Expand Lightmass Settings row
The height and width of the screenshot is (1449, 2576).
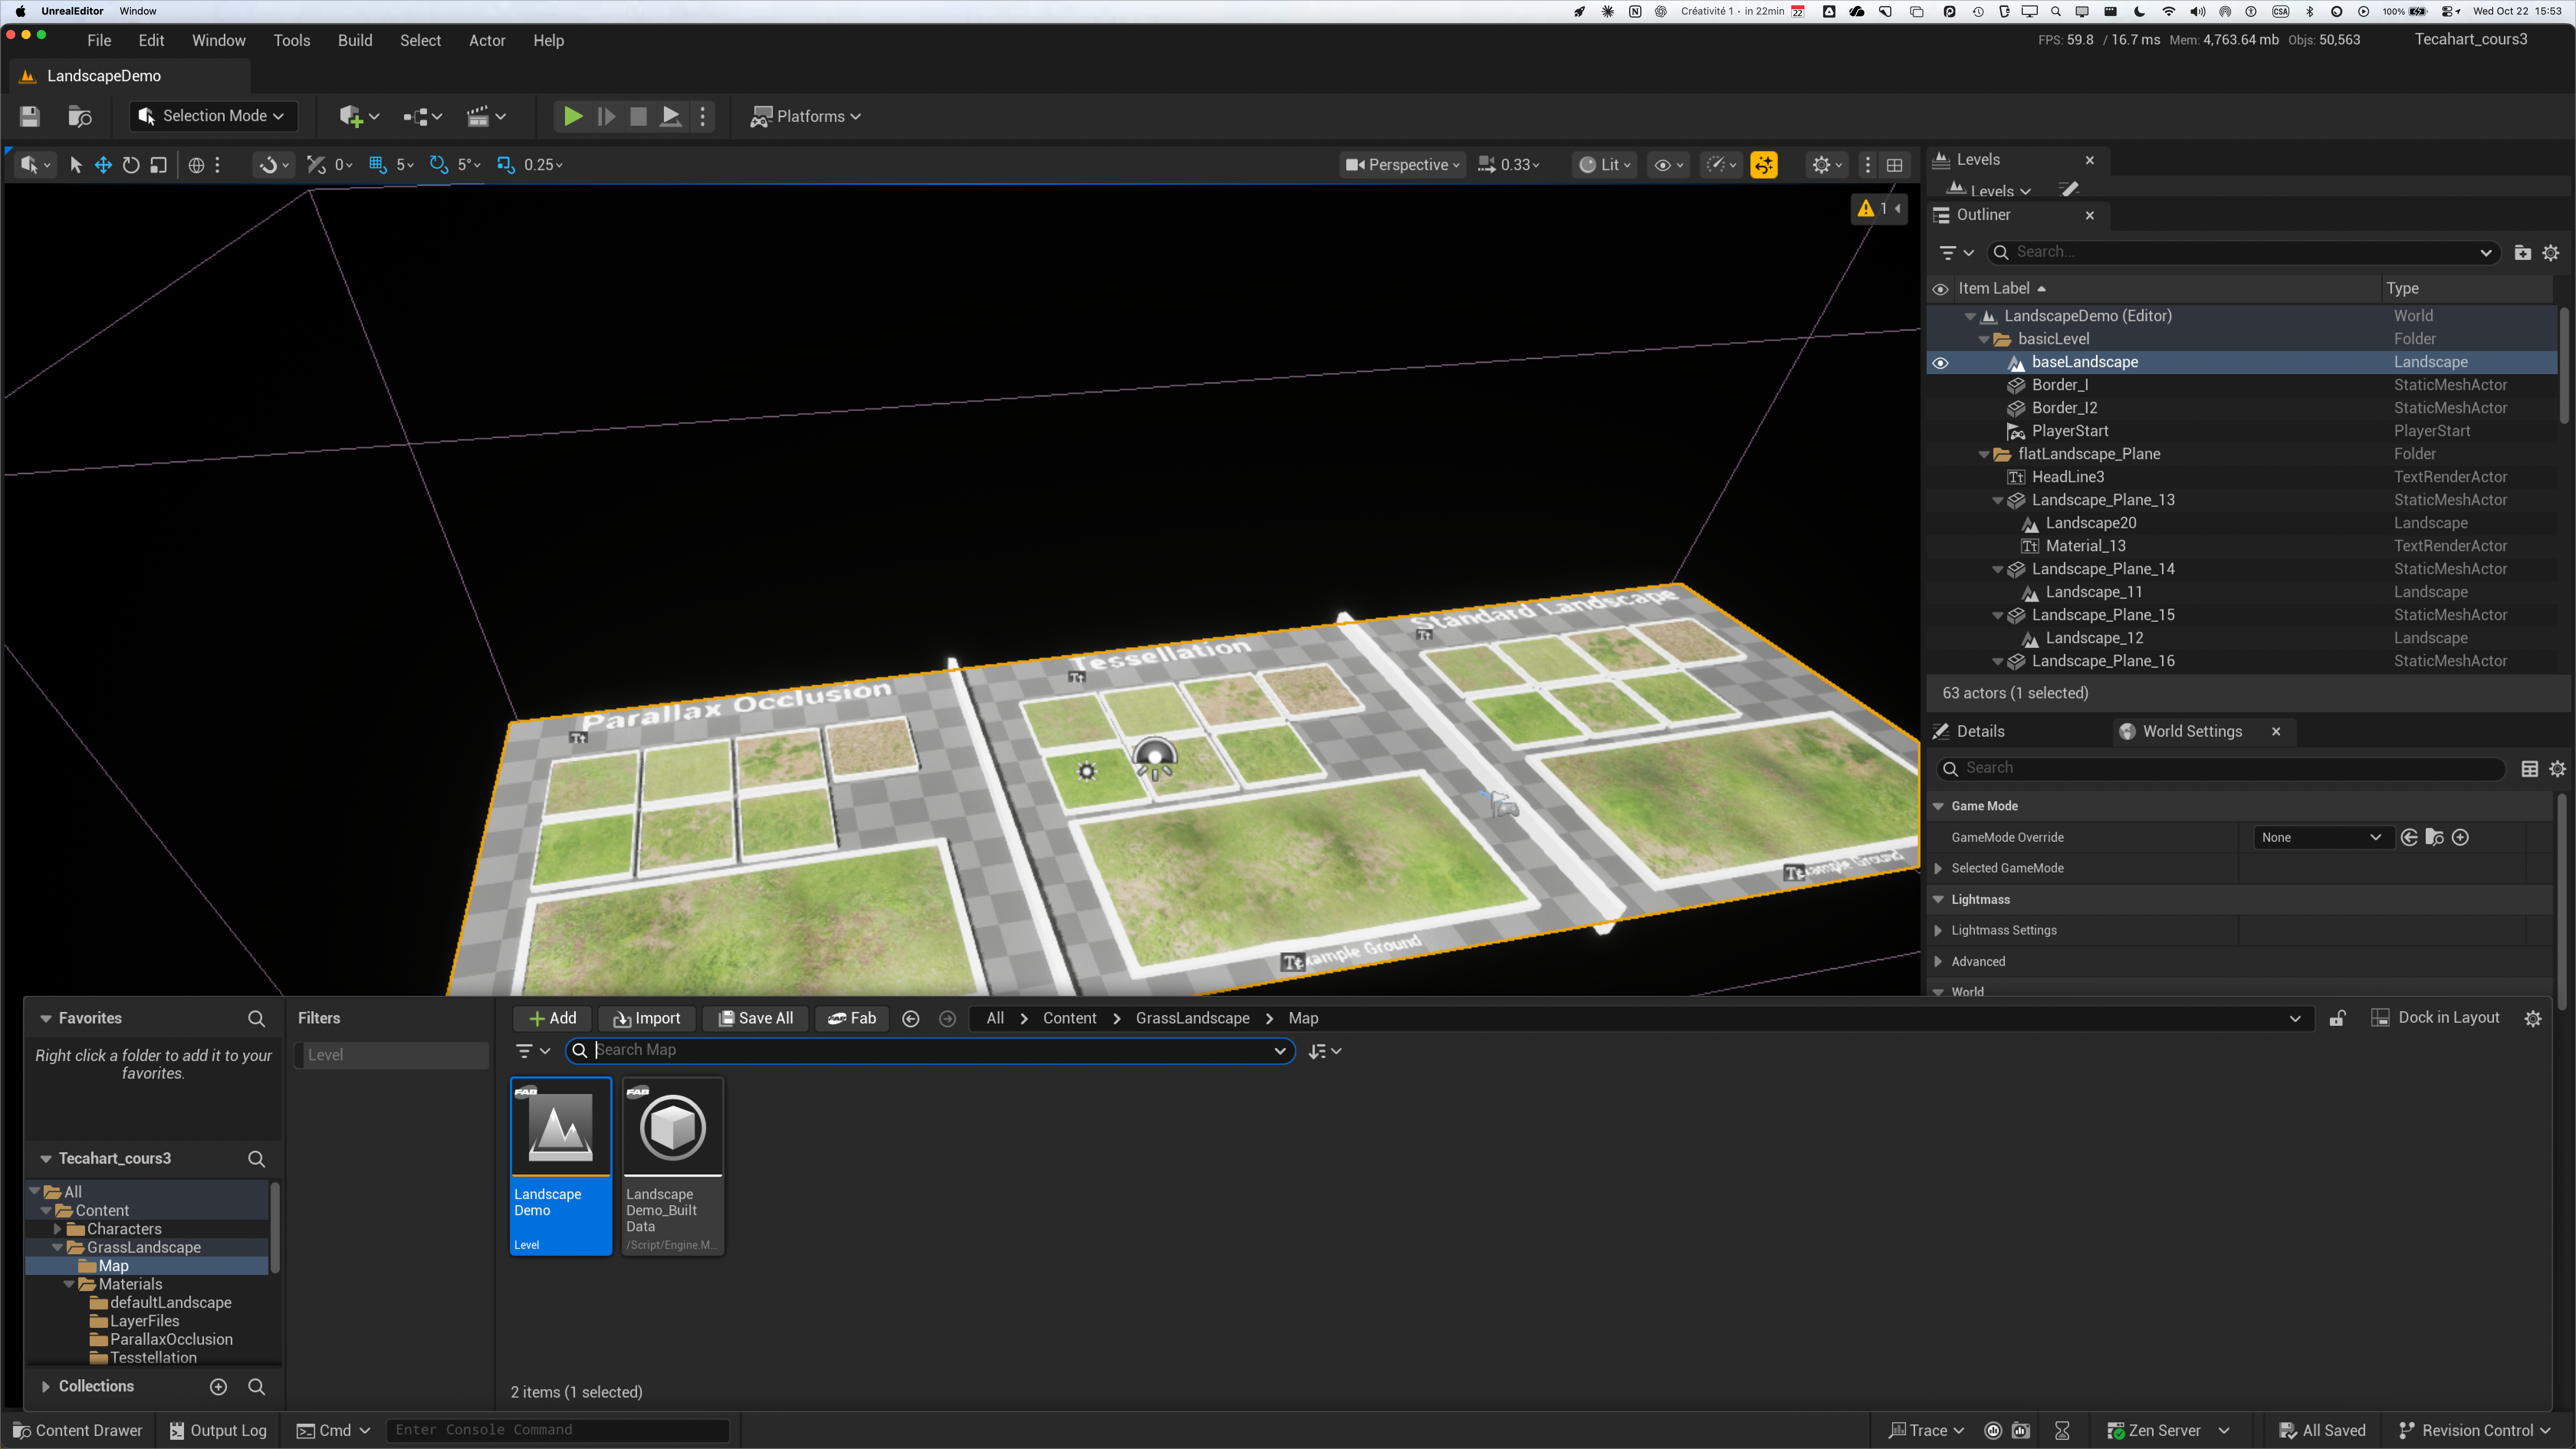1938,931
